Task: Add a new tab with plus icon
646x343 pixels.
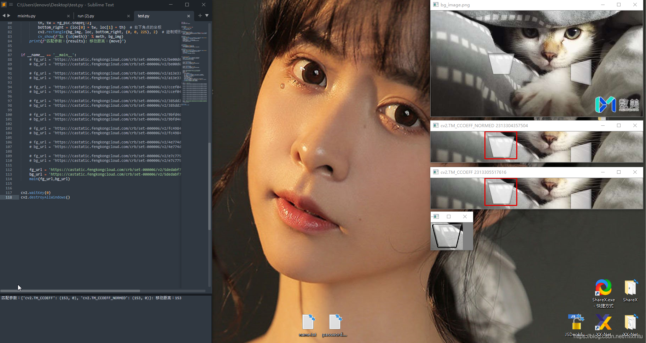Action: click(x=200, y=16)
